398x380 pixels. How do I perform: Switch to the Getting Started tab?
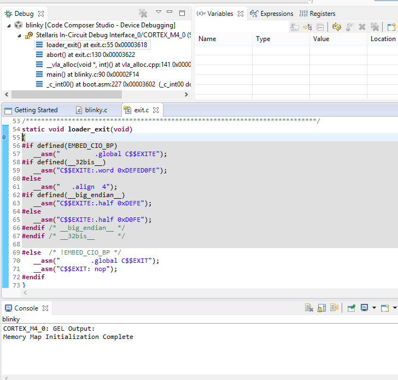click(x=36, y=110)
